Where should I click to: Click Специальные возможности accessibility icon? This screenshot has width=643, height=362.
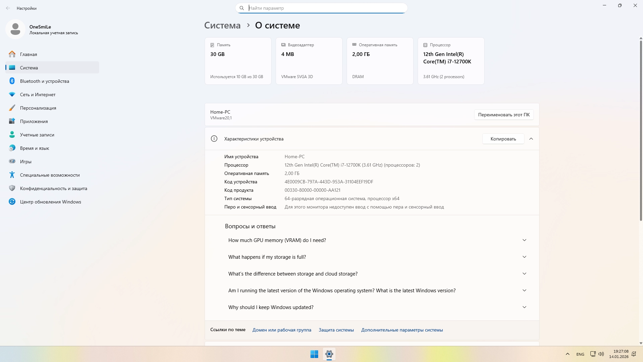point(12,175)
